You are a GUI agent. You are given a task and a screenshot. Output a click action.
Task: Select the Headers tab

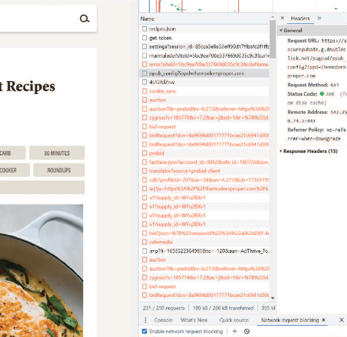coord(300,18)
